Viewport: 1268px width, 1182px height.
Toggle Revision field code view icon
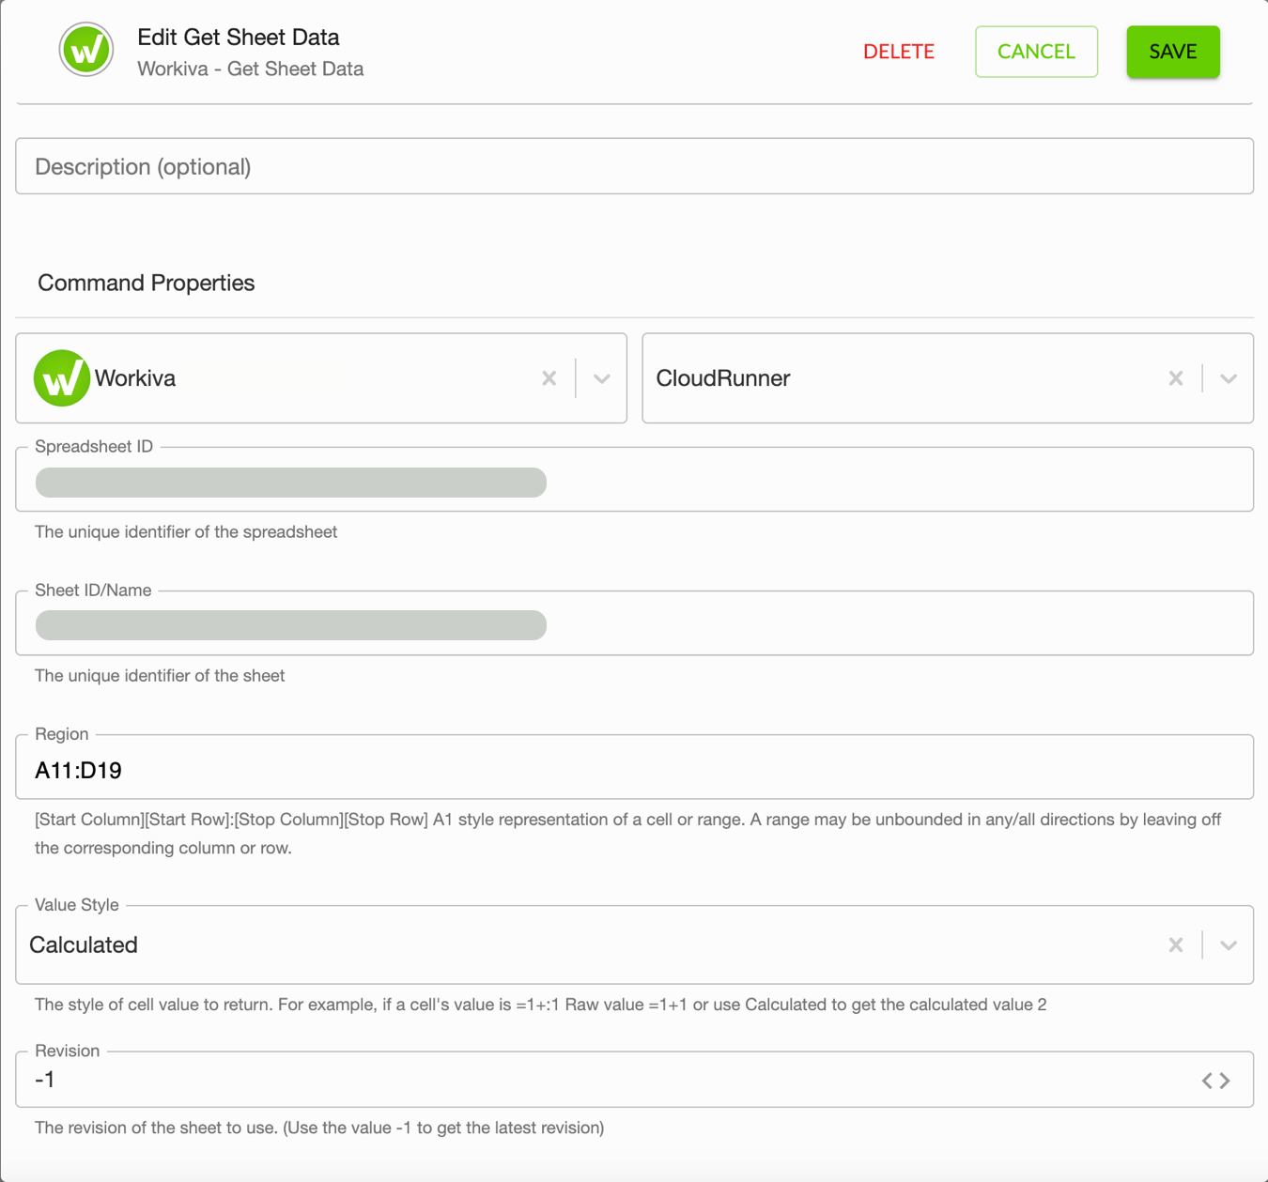coord(1216,1081)
